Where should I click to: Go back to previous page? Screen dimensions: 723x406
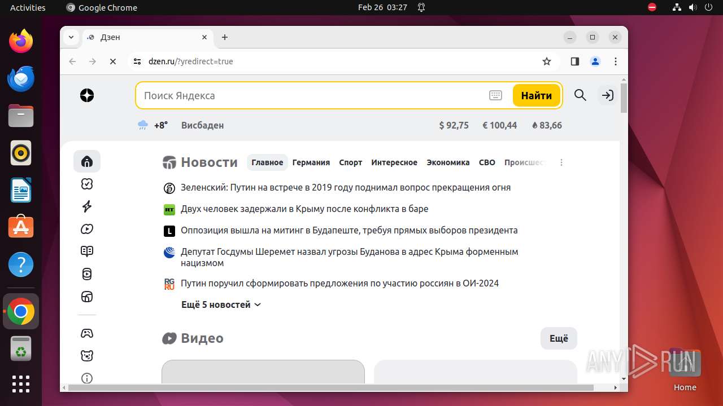click(x=72, y=61)
